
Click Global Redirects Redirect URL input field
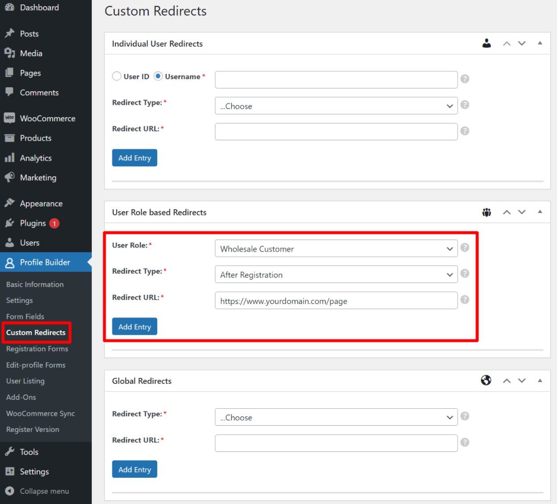point(336,443)
